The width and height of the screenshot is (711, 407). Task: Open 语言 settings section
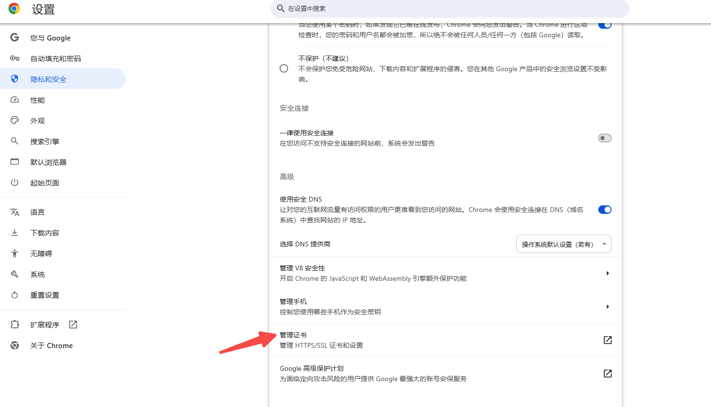click(63, 212)
